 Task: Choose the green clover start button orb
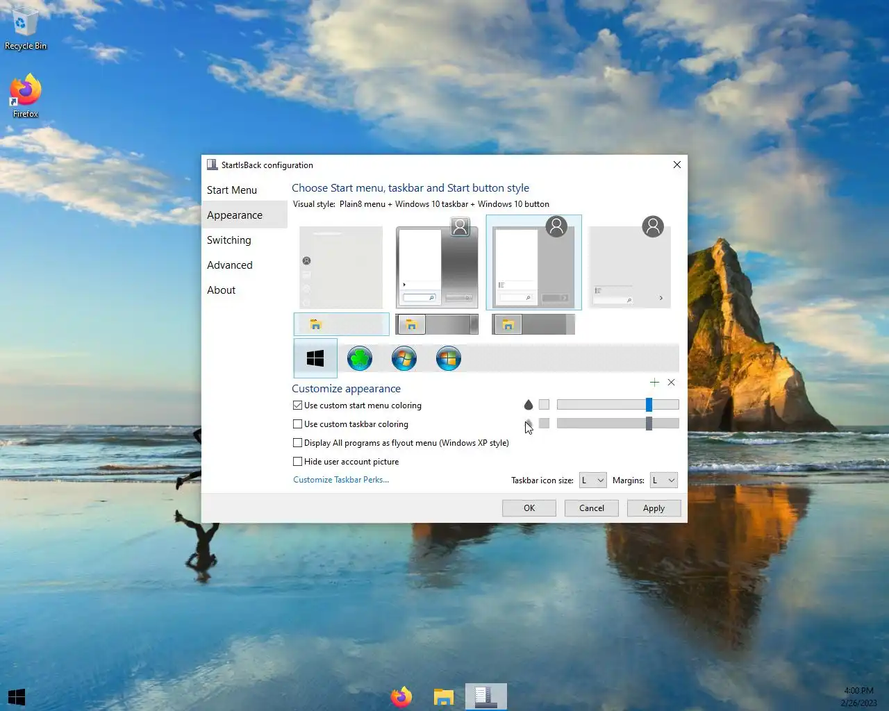tap(360, 358)
